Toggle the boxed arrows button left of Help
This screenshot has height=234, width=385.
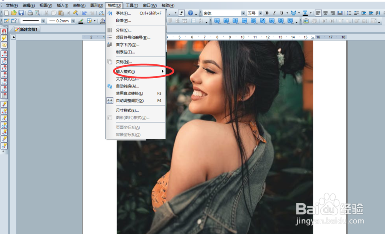(181, 13)
